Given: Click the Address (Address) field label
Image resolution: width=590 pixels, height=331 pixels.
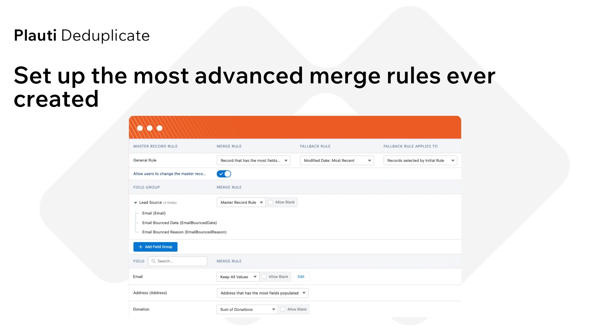Looking at the screenshot, I should (x=150, y=293).
